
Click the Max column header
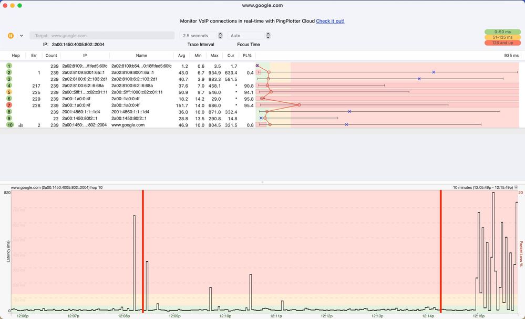[214, 56]
